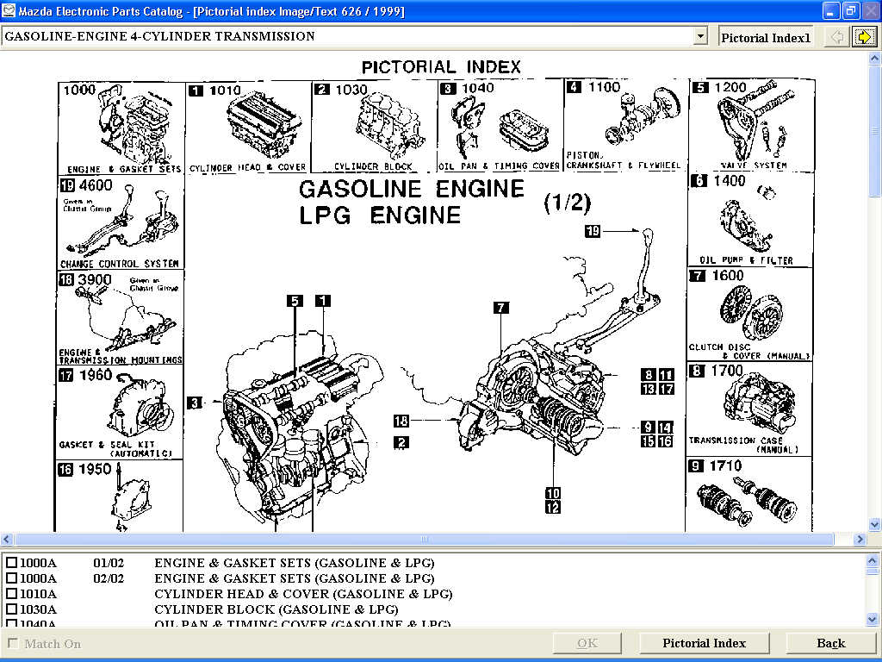Select callout 15 right of the transmission drawing
The height and width of the screenshot is (662, 882).
click(x=649, y=440)
